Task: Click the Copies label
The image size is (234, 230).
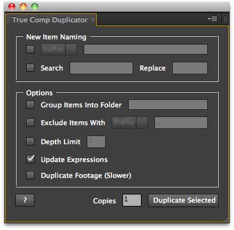Action: [x=105, y=201]
